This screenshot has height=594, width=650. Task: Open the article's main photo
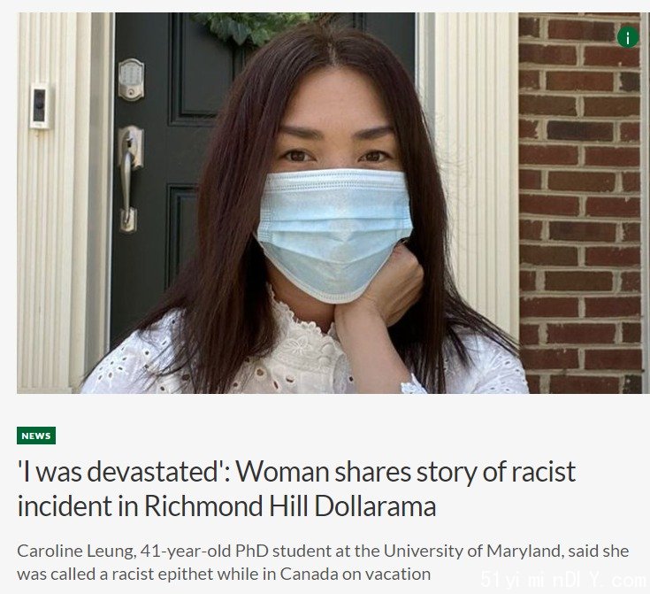point(333,203)
